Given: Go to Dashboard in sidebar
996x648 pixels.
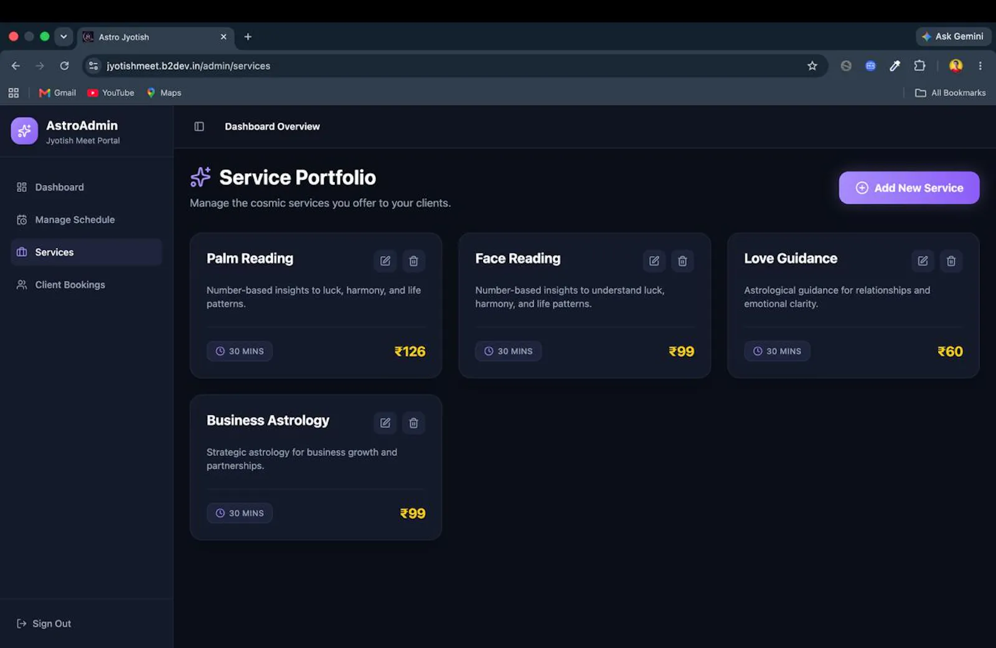Looking at the screenshot, I should (x=86, y=187).
